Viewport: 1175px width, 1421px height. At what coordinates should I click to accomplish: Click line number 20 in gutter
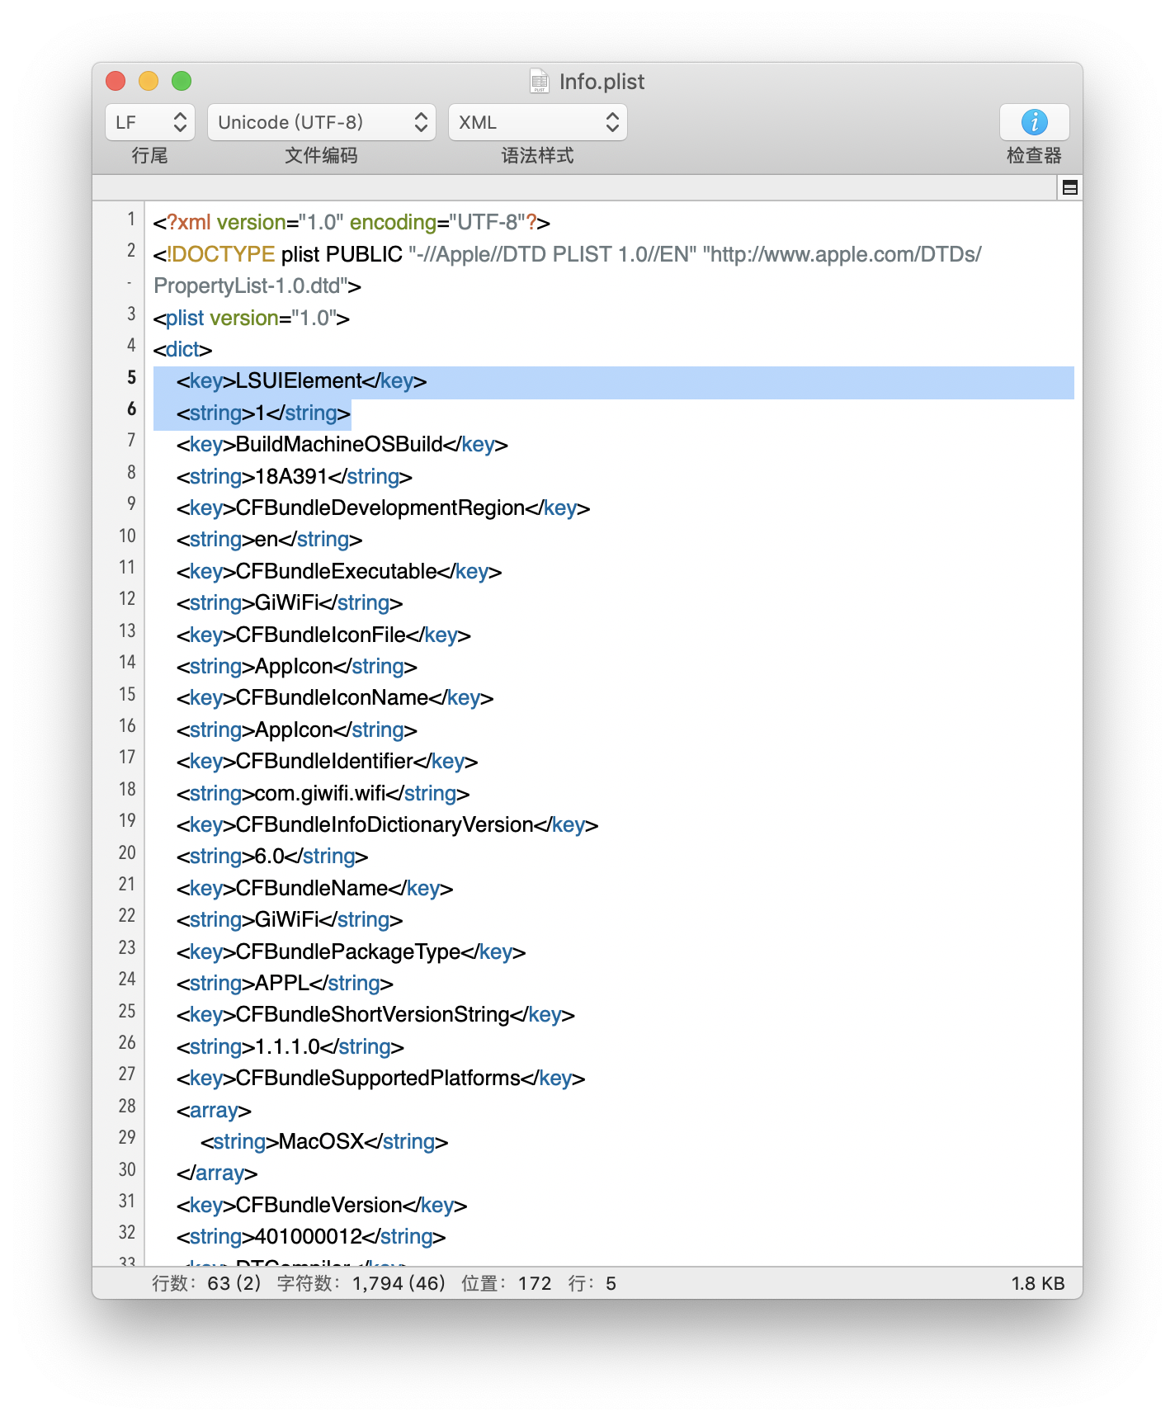(127, 853)
